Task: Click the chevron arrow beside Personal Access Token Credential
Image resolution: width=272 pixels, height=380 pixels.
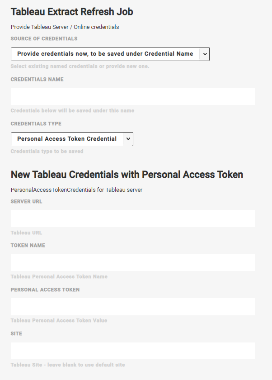Action: 128,139
